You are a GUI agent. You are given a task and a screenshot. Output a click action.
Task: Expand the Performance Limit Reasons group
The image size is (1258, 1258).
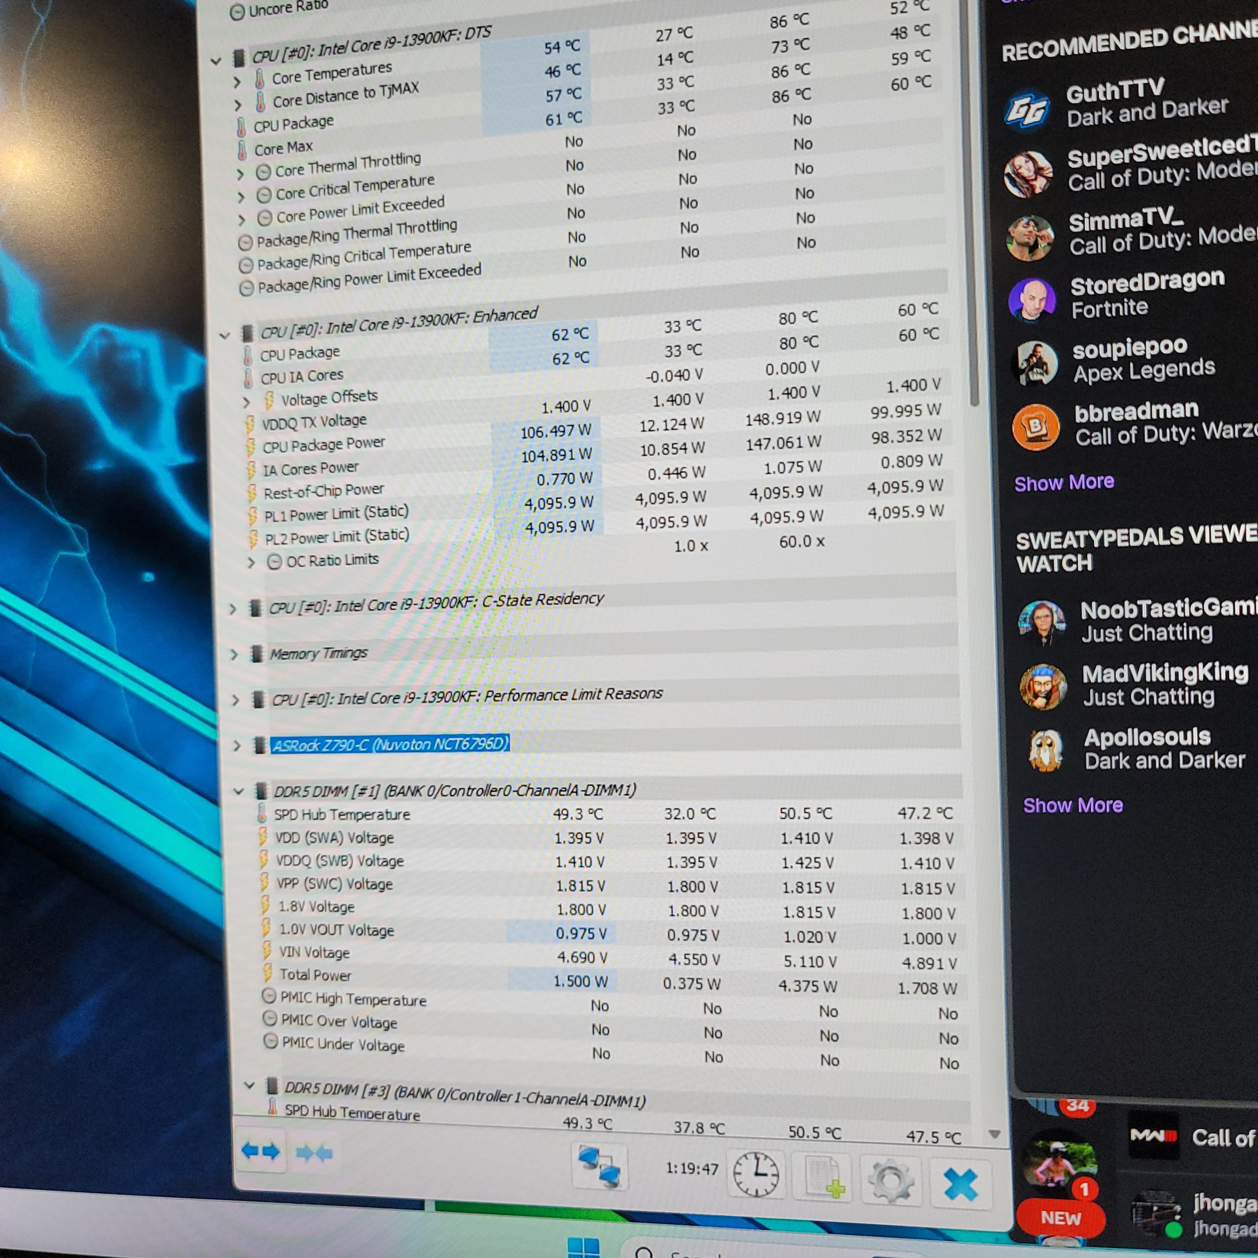coord(236,700)
